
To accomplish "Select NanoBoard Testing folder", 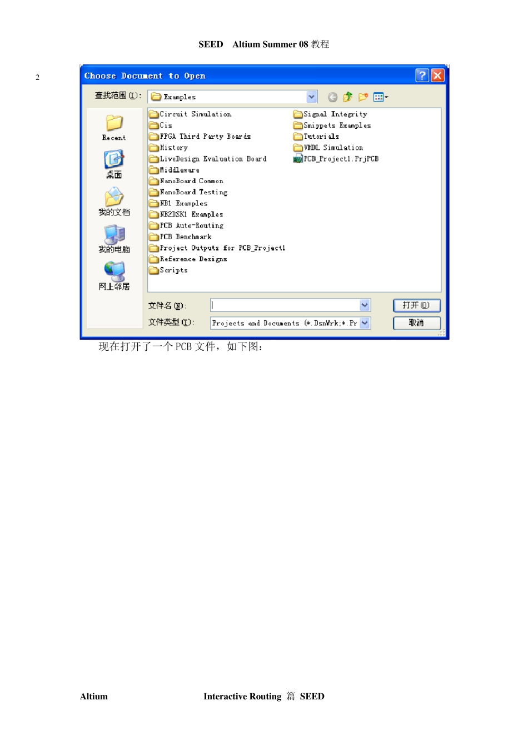I will 188,192.
